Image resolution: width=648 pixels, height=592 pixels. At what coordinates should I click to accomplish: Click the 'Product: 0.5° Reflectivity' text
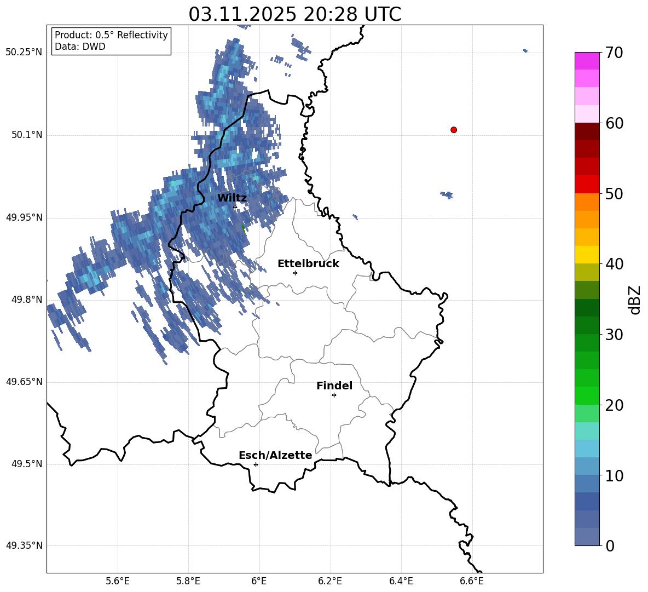point(111,35)
